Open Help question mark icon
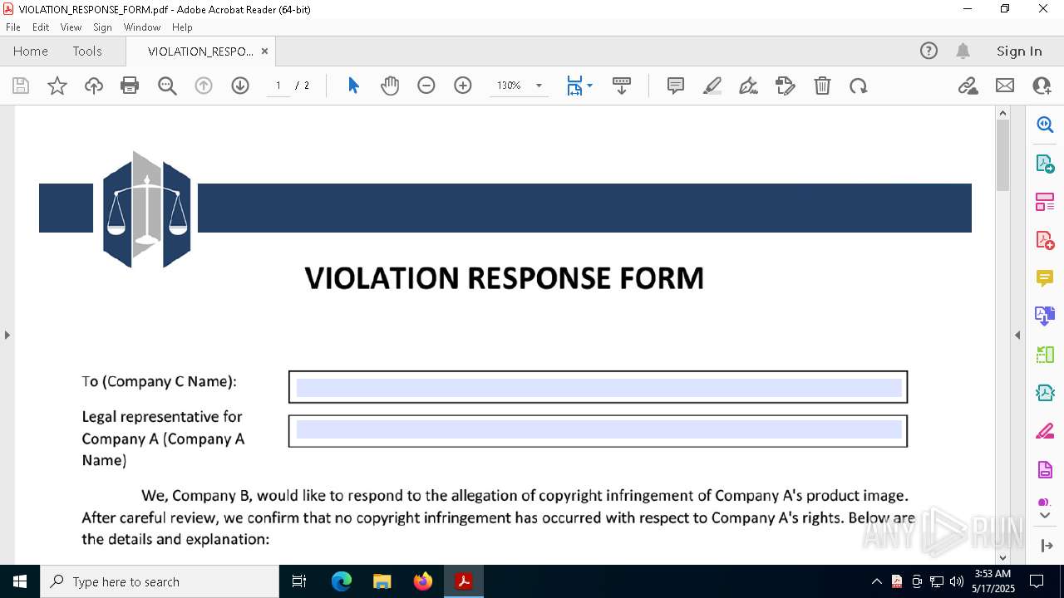This screenshot has width=1064, height=598. tap(929, 51)
